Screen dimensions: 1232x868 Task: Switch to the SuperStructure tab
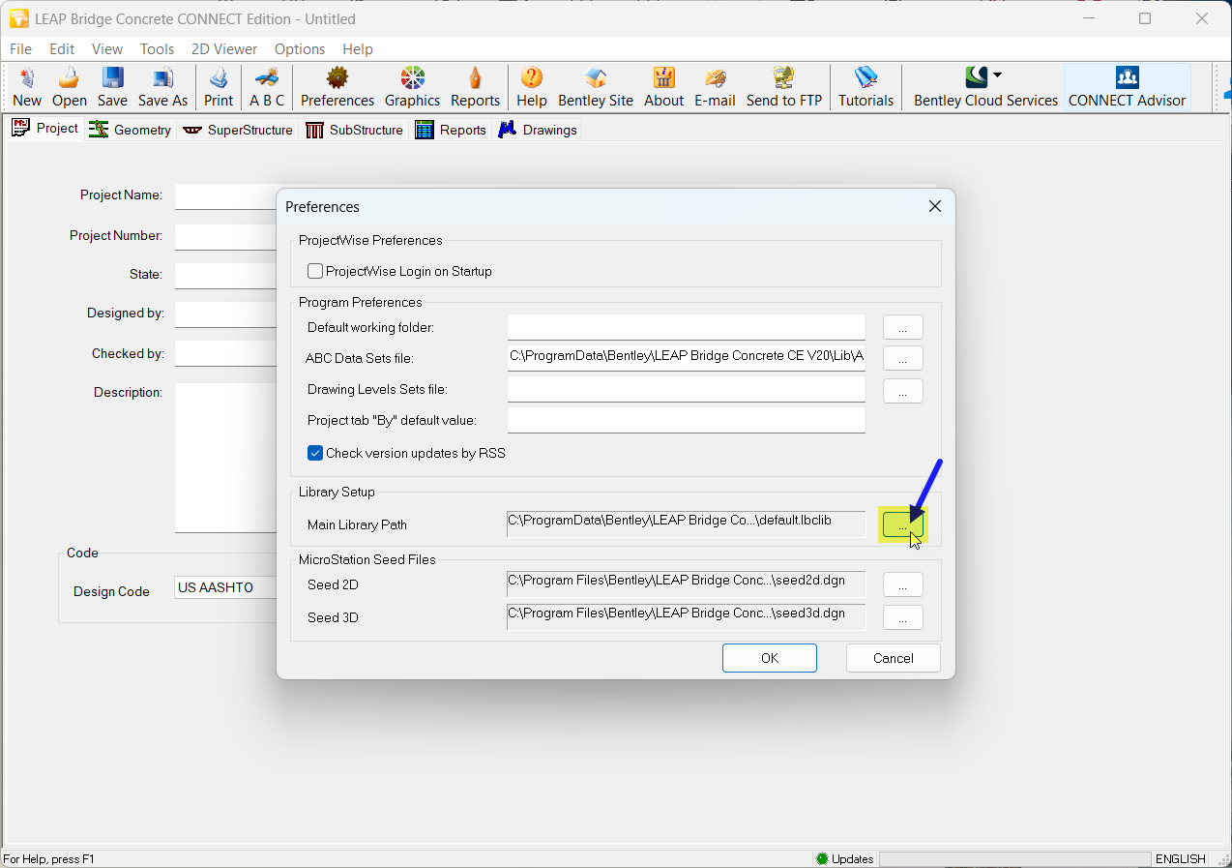(238, 130)
